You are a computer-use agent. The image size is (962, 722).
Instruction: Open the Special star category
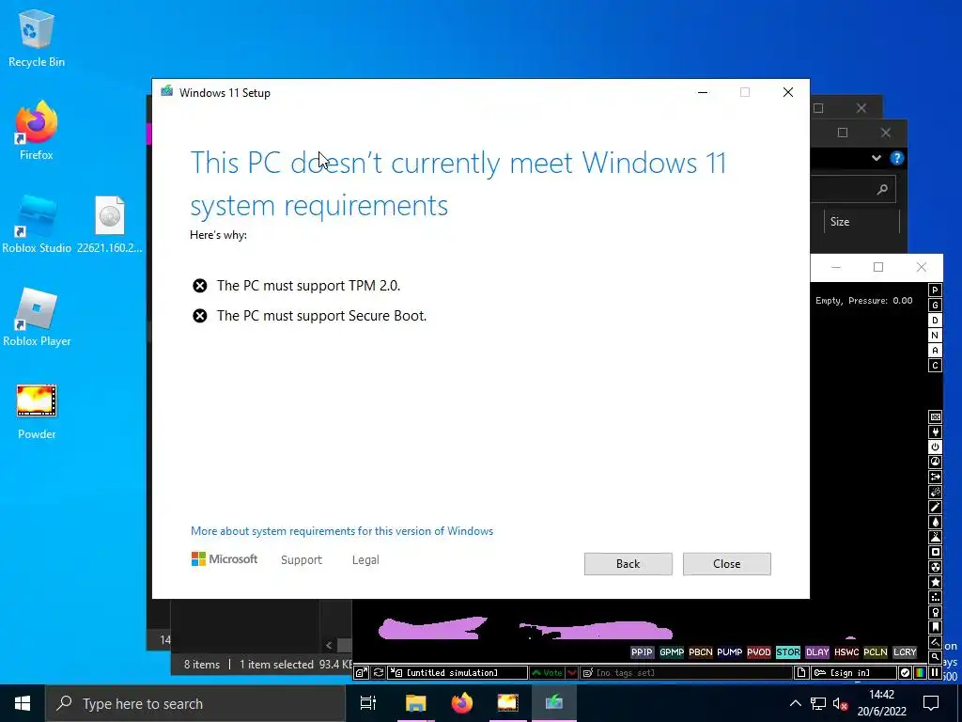(935, 582)
